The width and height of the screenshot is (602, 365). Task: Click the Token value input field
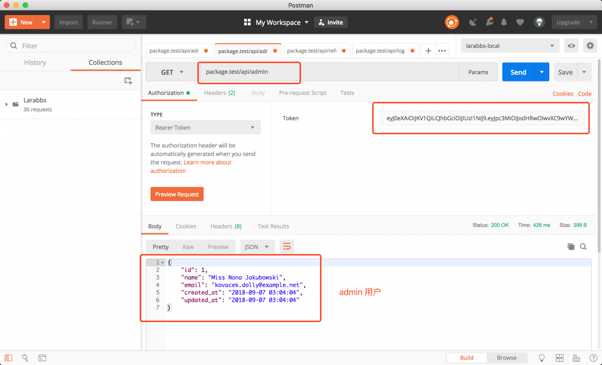[482, 118]
